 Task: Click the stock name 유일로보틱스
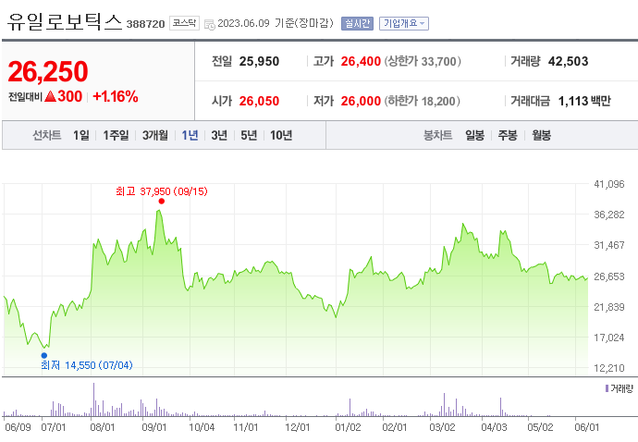click(65, 22)
